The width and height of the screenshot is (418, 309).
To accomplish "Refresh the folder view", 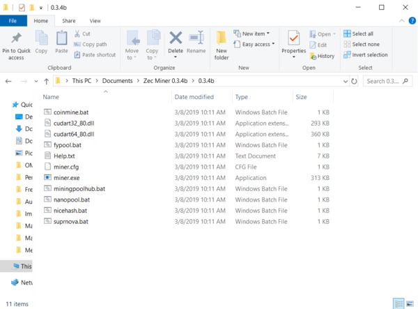I will click(x=354, y=81).
